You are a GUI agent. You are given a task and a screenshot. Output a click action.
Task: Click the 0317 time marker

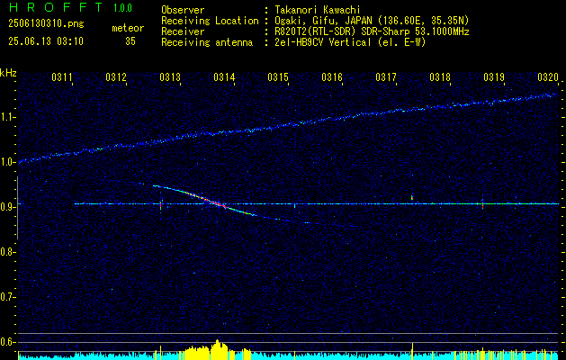386,76
